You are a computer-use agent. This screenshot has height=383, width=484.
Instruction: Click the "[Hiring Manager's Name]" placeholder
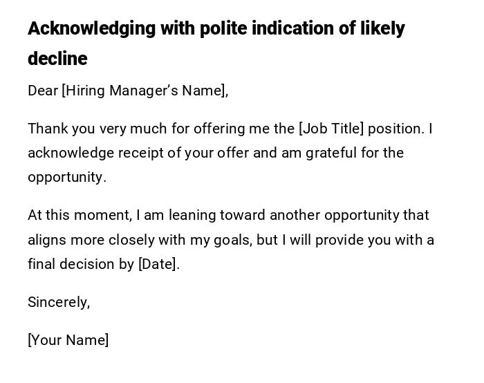[145, 91]
